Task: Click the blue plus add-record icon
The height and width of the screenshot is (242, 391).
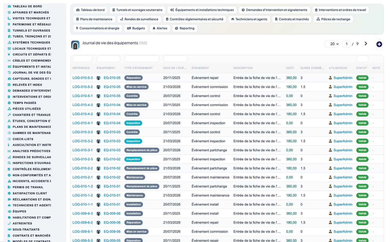Action: coord(379,44)
